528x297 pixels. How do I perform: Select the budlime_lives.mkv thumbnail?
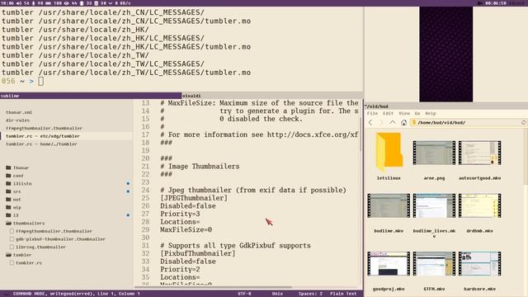(434, 205)
